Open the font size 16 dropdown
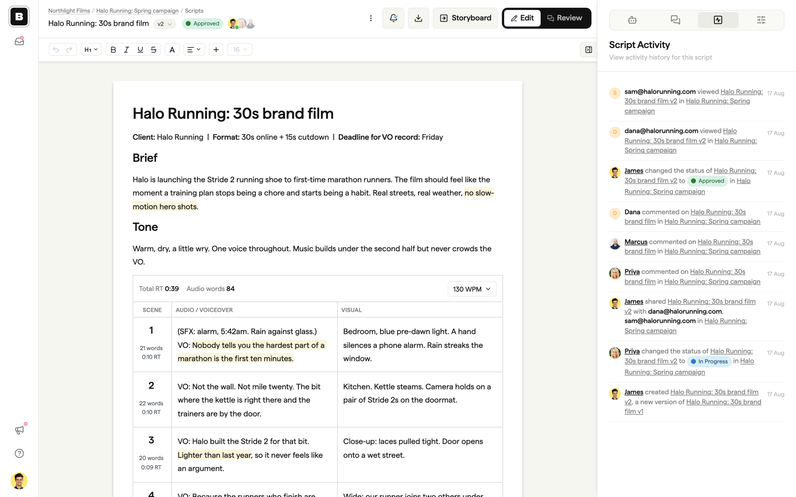This screenshot has width=796, height=497. coord(239,50)
